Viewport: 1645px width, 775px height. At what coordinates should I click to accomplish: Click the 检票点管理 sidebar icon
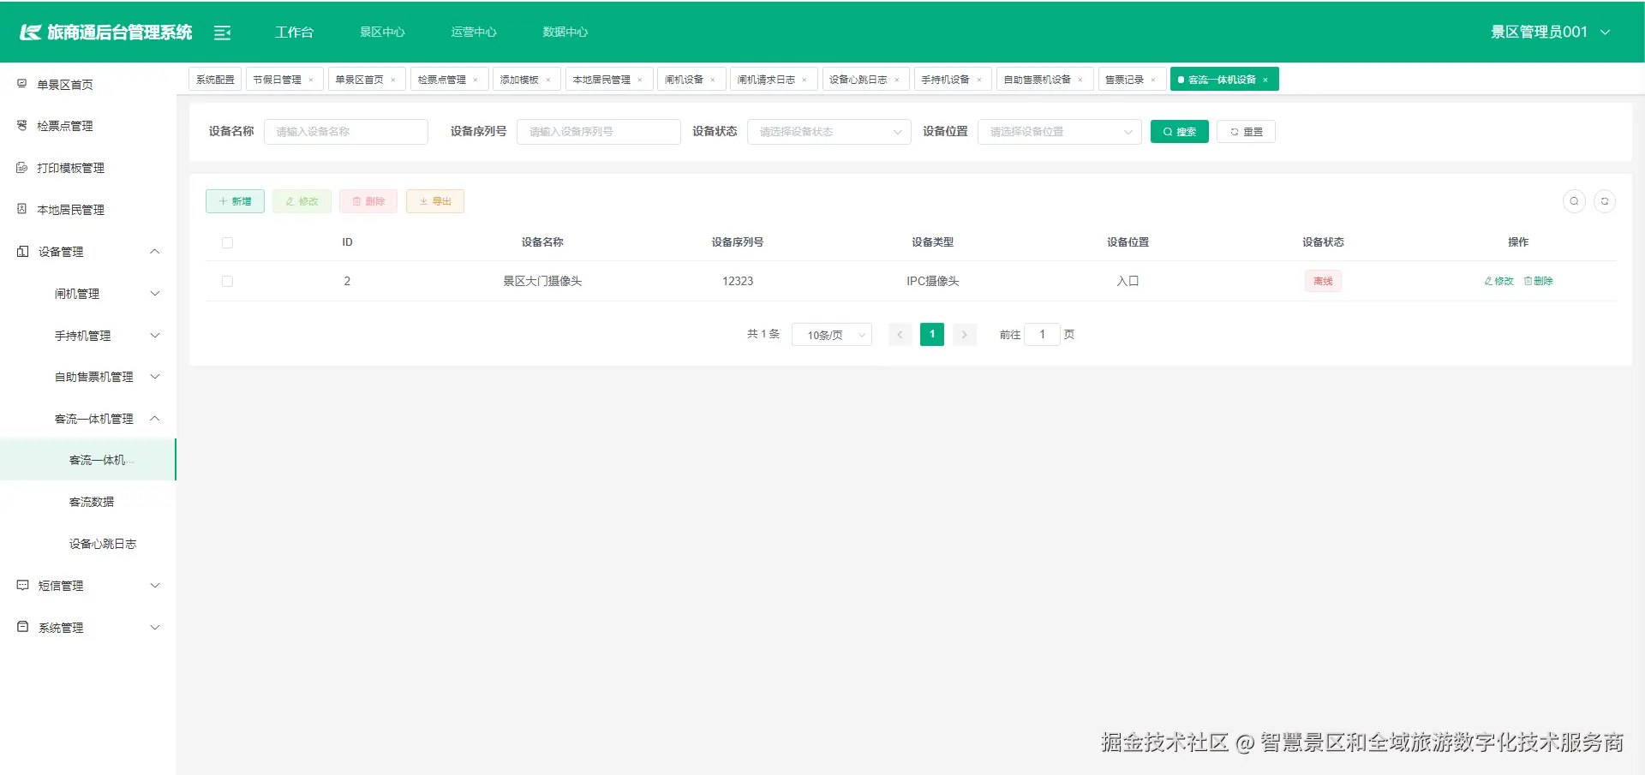point(21,125)
